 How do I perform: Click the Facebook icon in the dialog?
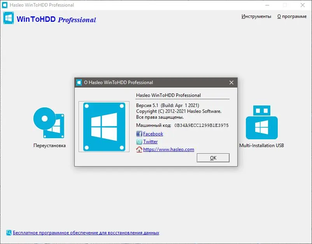(139, 133)
